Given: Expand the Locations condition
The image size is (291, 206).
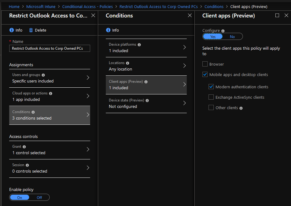Looking at the screenshot, I should (x=146, y=66).
